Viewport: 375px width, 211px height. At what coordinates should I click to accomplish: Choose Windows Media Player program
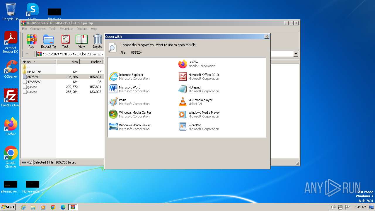pyautogui.click(x=199, y=114)
